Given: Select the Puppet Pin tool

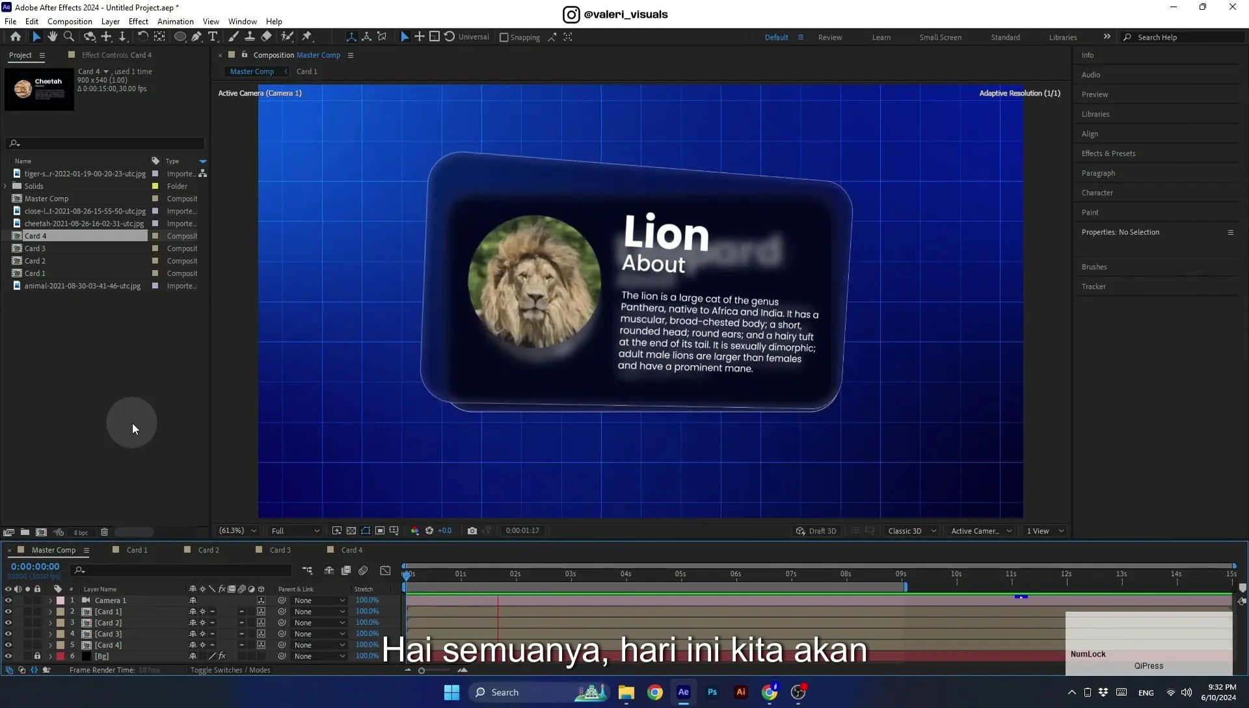Looking at the screenshot, I should pyautogui.click(x=307, y=37).
